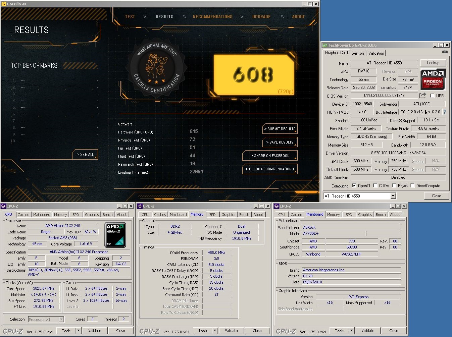
Task: Click Validate in the left CPU-Z window
Action: tap(95, 331)
